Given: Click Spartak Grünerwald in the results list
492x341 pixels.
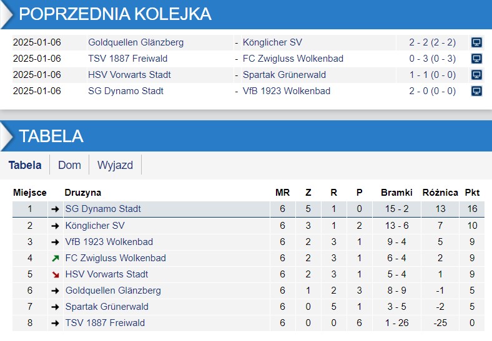Looking at the screenshot, I should pos(284,75).
